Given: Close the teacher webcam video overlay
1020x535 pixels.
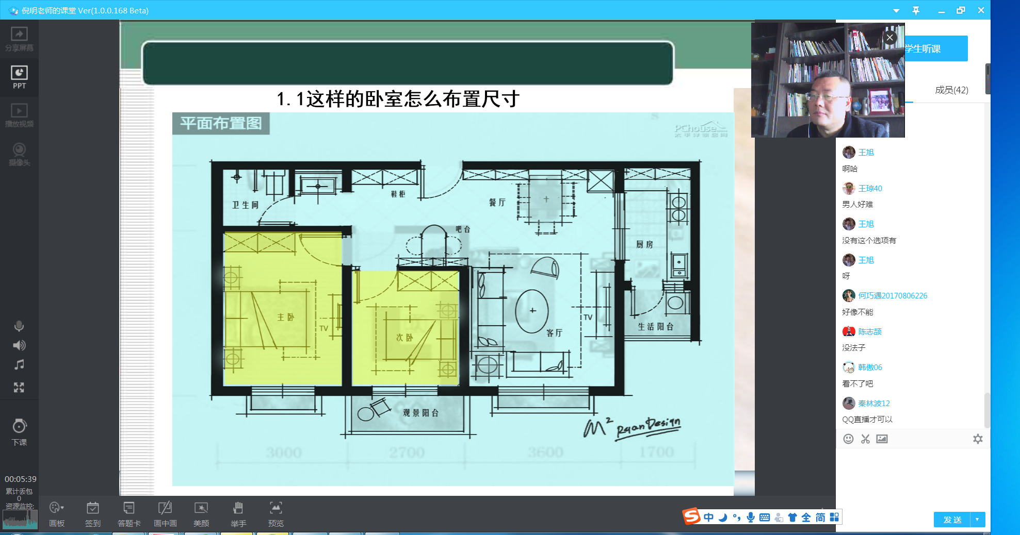Looking at the screenshot, I should pyautogui.click(x=889, y=38).
